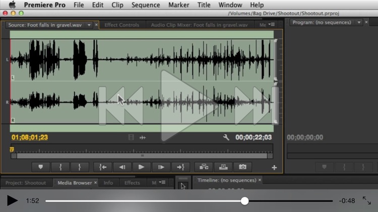The height and width of the screenshot is (212, 378).
Task: Click the Source monitor playhead marker
Action: [12, 150]
